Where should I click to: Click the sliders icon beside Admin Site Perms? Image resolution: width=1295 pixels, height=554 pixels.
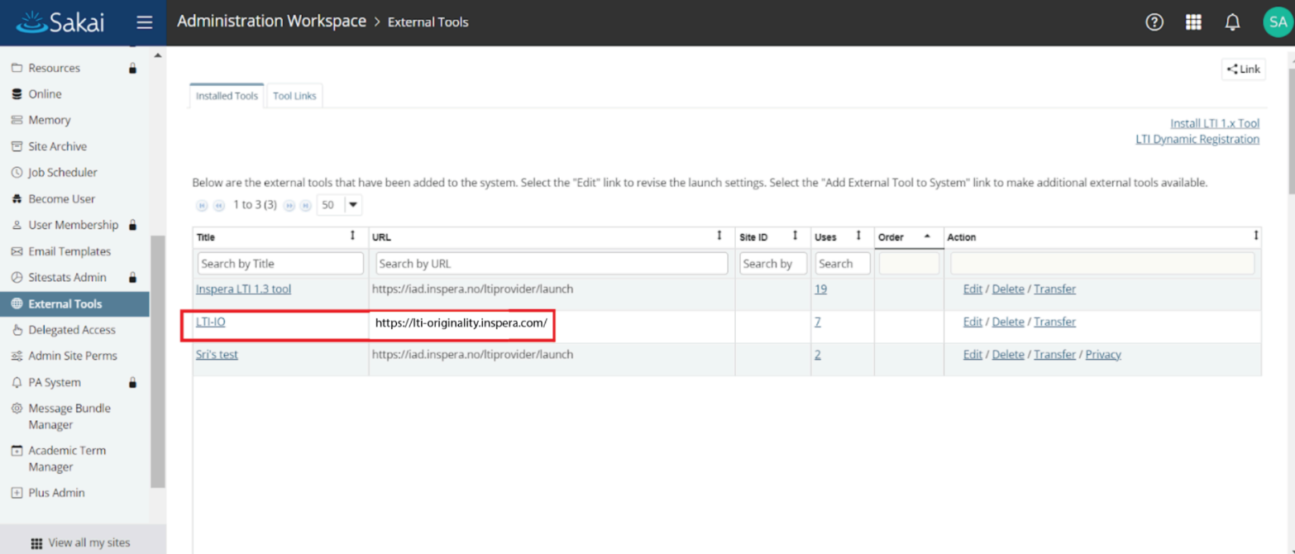(17, 356)
